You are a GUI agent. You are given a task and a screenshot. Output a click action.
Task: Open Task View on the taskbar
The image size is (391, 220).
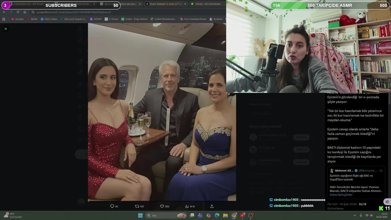coord(192,215)
